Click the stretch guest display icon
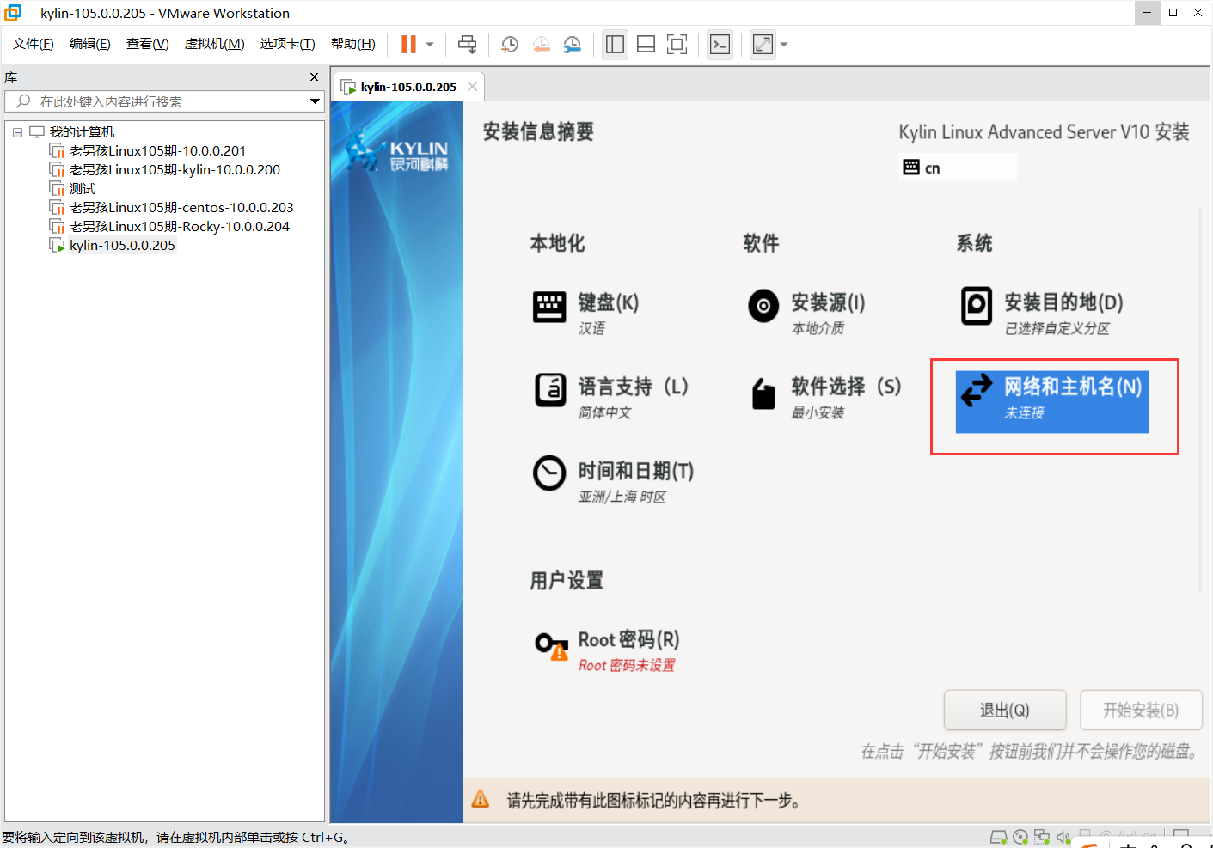Image resolution: width=1213 pixels, height=848 pixels. [x=763, y=45]
